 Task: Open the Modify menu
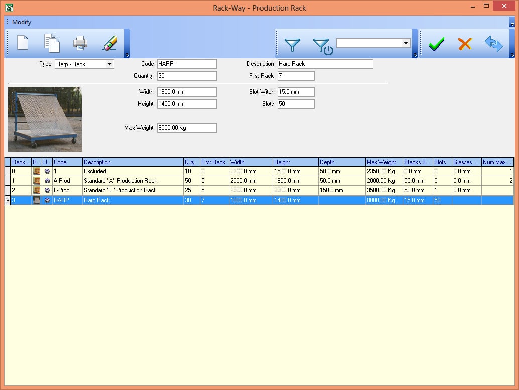click(22, 22)
